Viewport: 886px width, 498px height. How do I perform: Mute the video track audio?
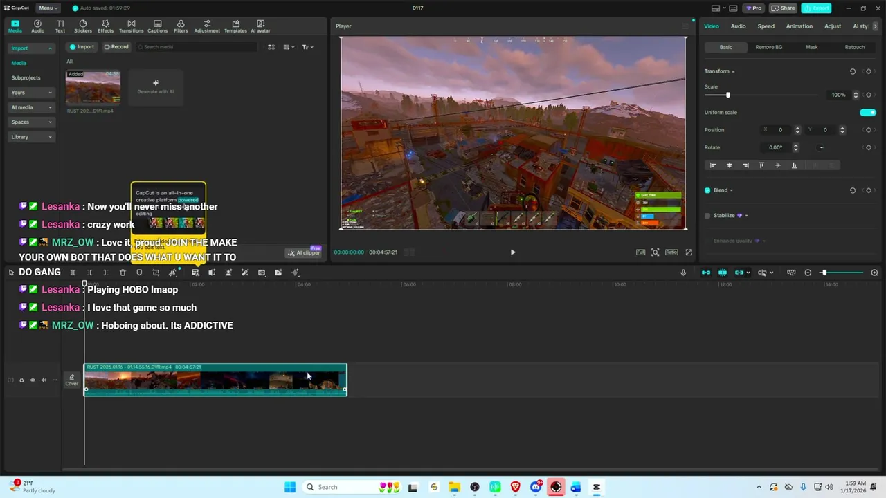coord(44,380)
